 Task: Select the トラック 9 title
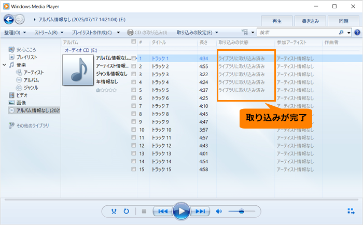pyautogui.click(x=160, y=122)
